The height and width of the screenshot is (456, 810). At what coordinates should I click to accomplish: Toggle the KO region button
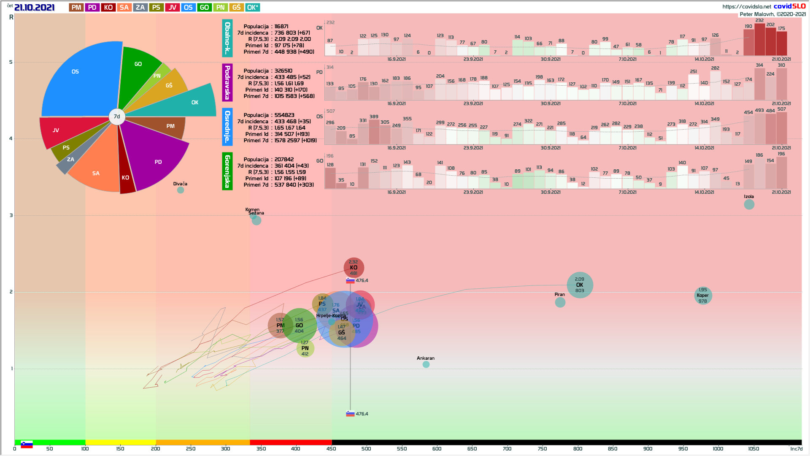coord(108,7)
